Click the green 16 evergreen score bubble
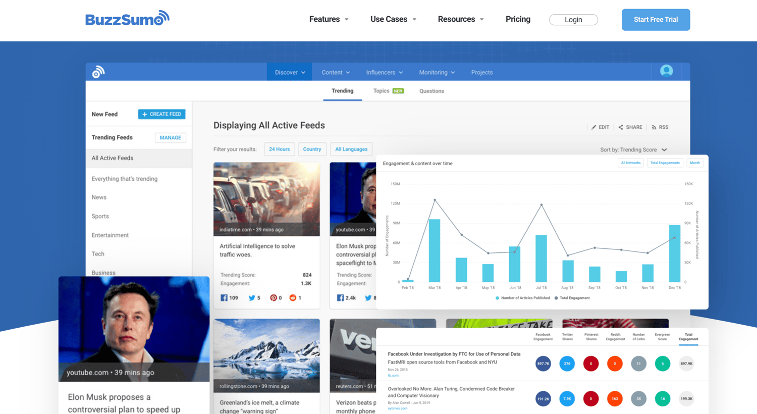 (663, 399)
